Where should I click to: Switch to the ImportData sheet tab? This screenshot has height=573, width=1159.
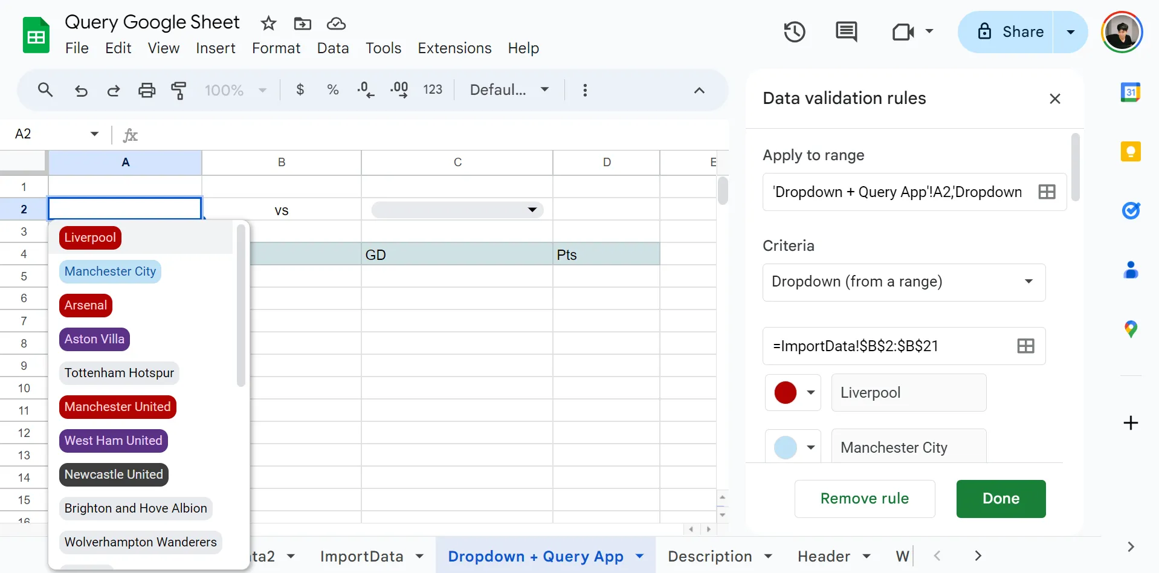[362, 556]
